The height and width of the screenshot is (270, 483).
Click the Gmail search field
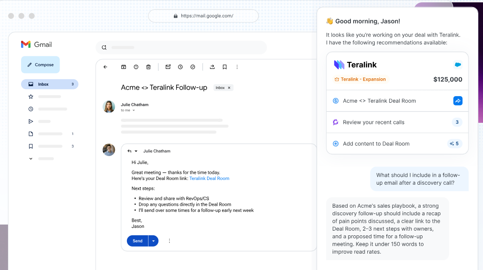tap(181, 47)
